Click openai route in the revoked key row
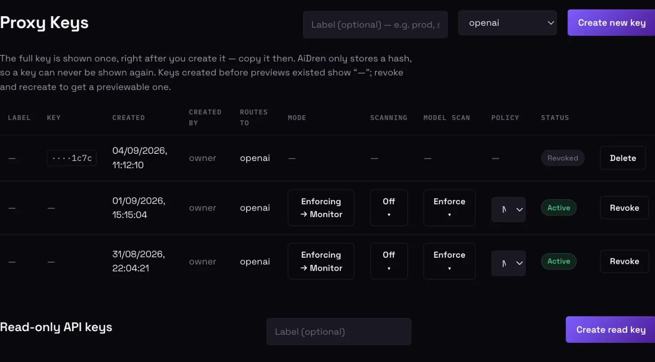Viewport: 655px width, 362px height. [255, 158]
